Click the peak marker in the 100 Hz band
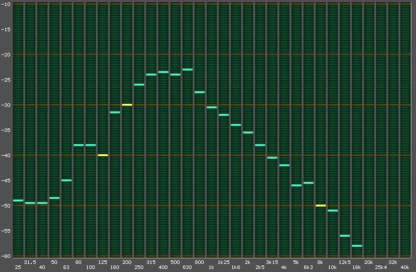Viewport: 416px width, 272px height. coord(91,145)
